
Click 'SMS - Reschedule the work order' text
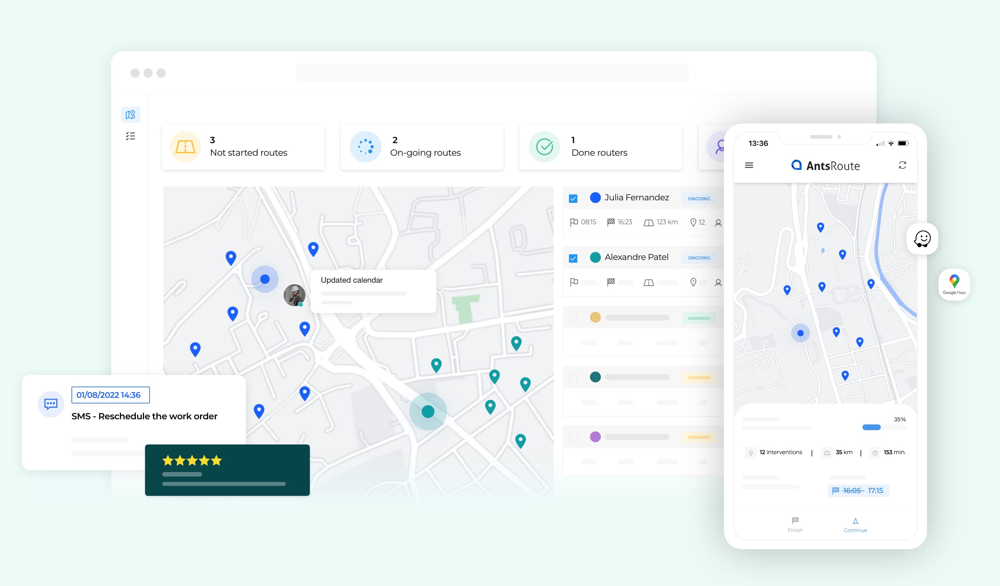click(144, 416)
